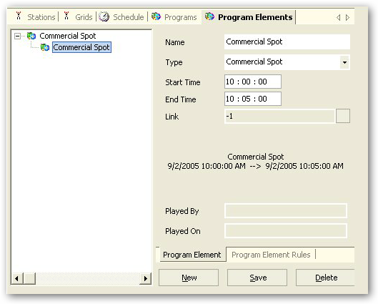This screenshot has height=304, width=378.
Task: Click the browse button beside Link field
Action: 343,116
